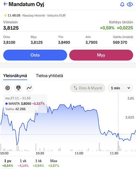Click the chevron on the 1 min selector
The image size is (136, 169).
(x=129, y=88)
